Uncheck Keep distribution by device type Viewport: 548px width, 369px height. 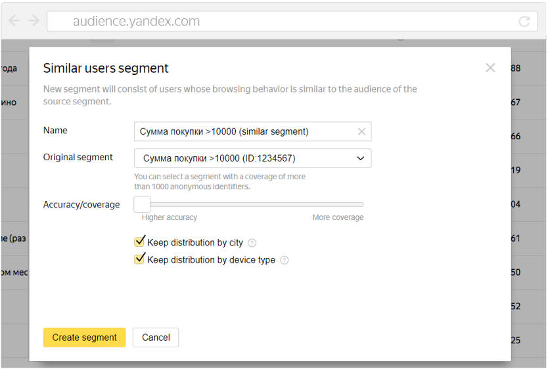[x=139, y=259]
